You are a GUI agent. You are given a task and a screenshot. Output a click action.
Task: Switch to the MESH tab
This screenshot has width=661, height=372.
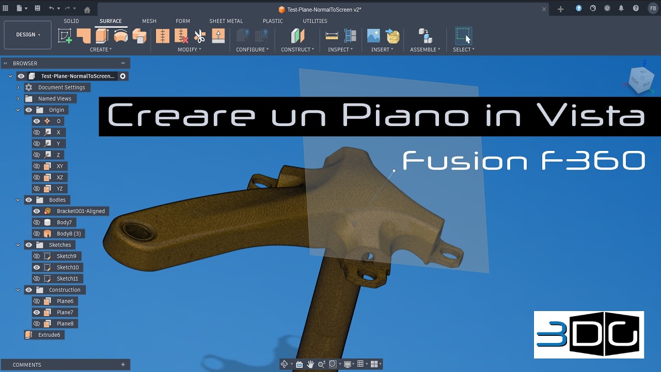tap(149, 21)
